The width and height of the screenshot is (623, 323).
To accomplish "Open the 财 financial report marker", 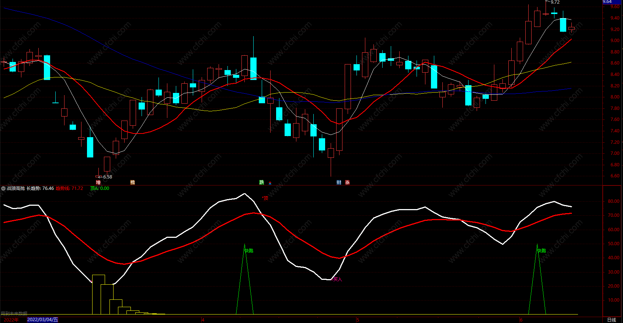I will tap(339, 183).
